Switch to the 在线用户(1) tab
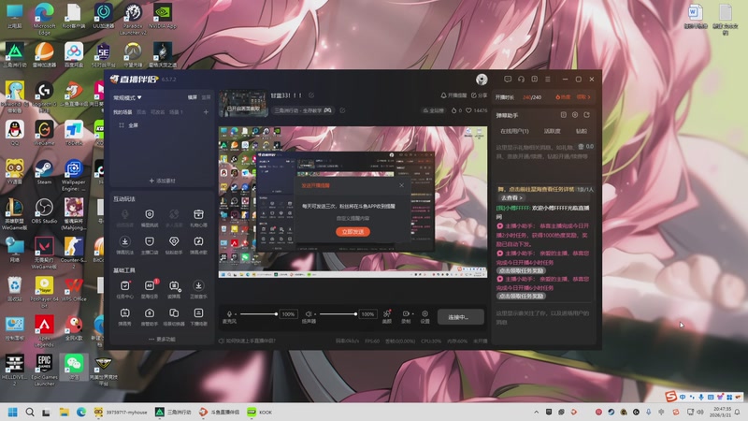This screenshot has height=421, width=748. [514, 131]
